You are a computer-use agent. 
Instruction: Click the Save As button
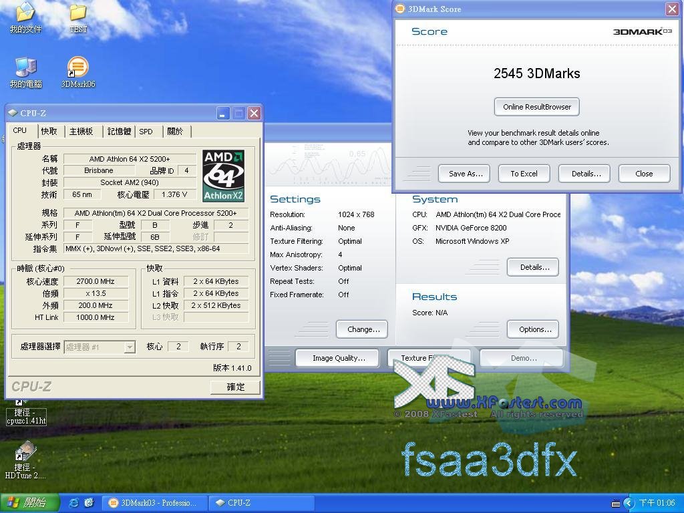[x=464, y=174]
